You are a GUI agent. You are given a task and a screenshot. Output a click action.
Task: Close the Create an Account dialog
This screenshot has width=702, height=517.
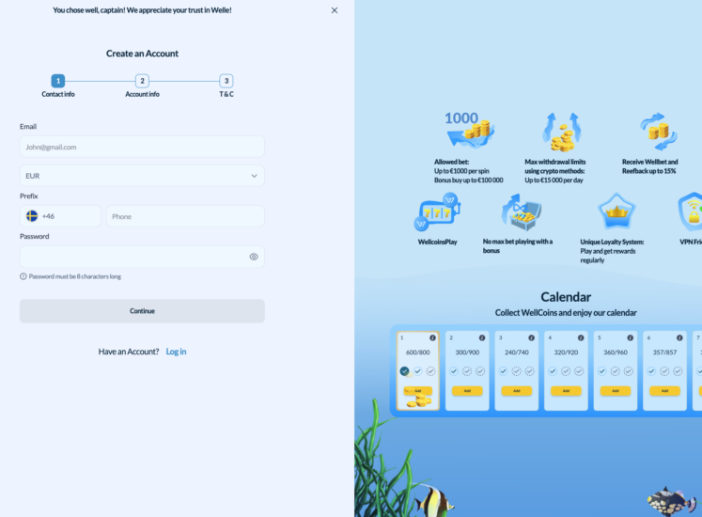(x=335, y=10)
